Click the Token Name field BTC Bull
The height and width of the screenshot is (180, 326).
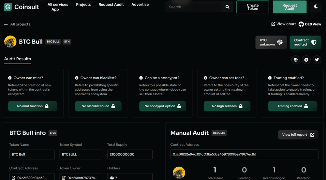tap(32, 155)
